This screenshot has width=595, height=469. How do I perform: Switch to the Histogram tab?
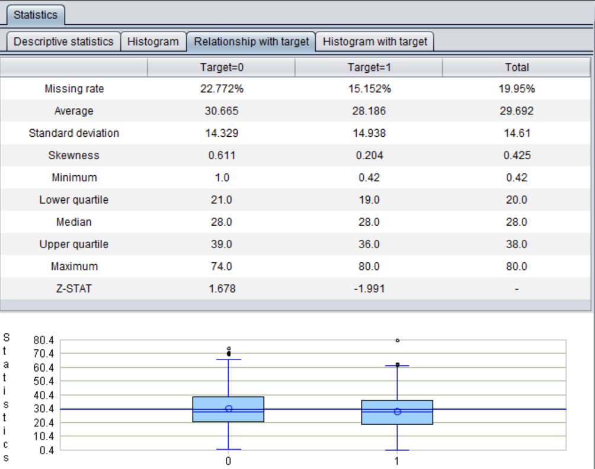tap(153, 41)
